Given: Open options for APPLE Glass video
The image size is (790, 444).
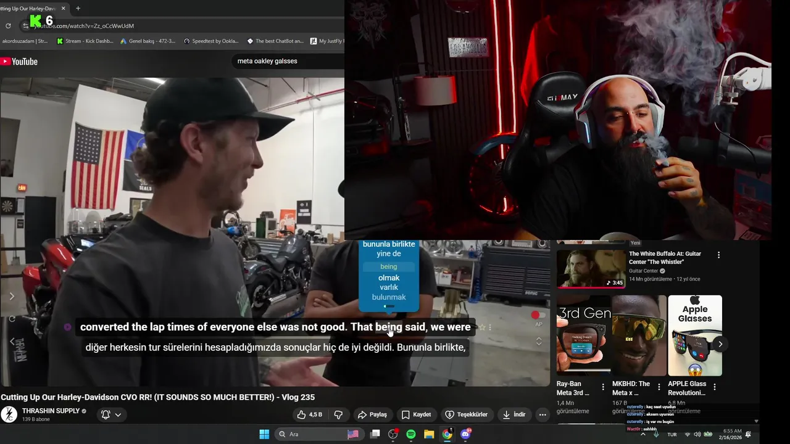Looking at the screenshot, I should 715,387.
